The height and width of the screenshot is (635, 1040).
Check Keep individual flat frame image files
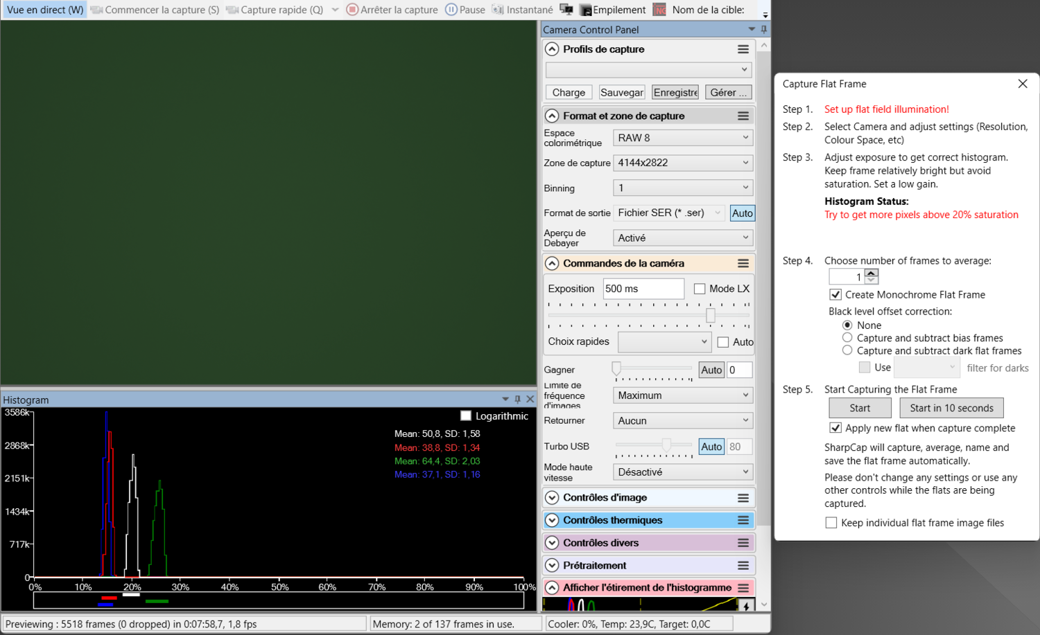click(x=831, y=523)
